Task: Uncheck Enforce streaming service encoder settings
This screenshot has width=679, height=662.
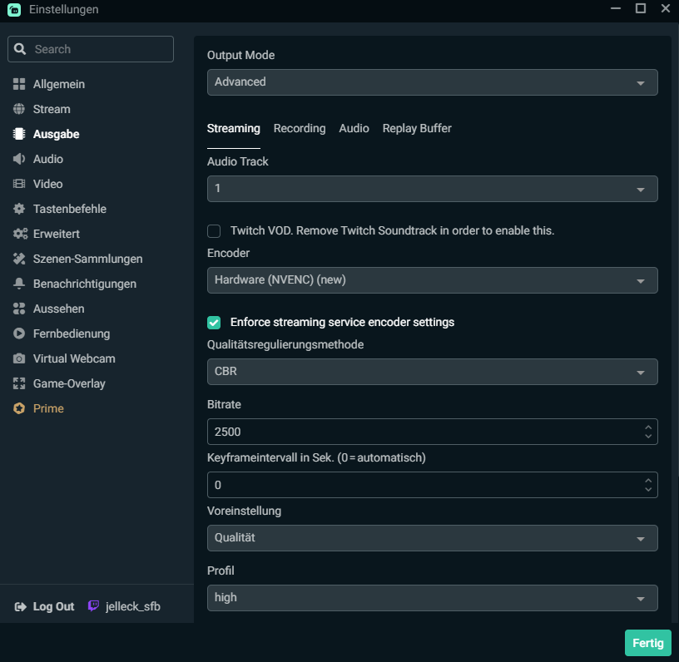Action: (214, 322)
